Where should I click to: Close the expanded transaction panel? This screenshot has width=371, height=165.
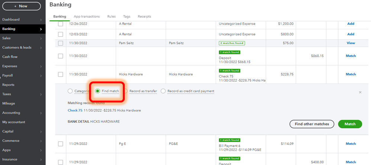[x=360, y=92]
